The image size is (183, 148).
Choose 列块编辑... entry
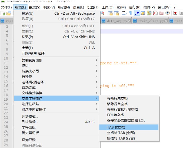coord(57,122)
